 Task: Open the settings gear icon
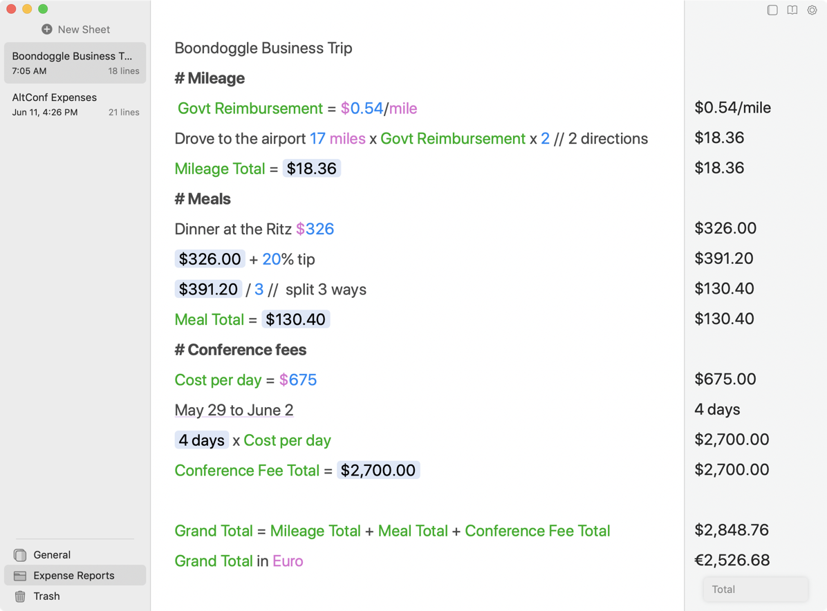[812, 10]
